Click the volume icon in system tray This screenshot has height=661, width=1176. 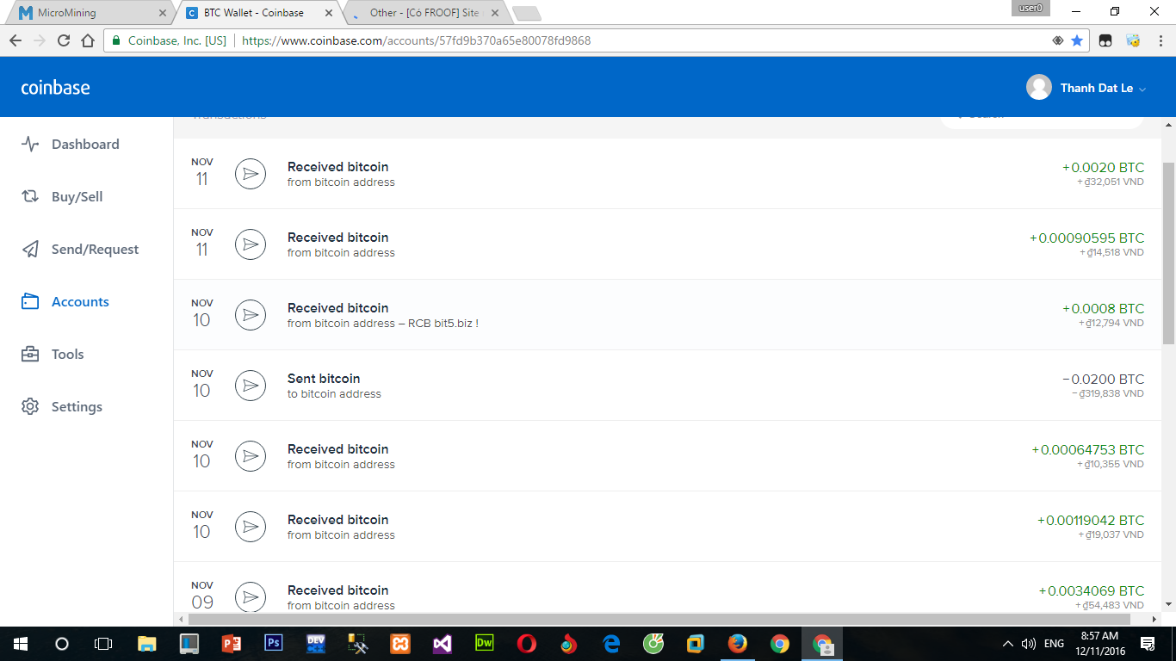pos(1029,644)
